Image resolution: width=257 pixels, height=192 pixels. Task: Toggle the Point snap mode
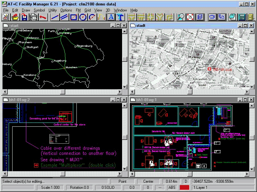pyautogui.click(x=122, y=181)
